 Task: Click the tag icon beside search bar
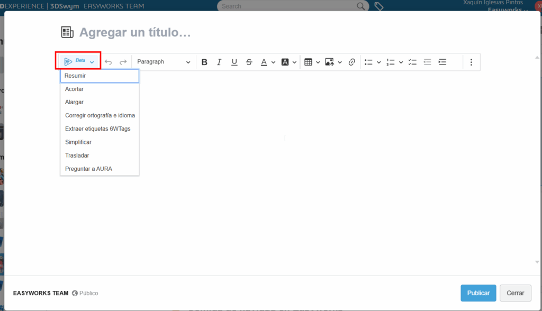pos(378,6)
